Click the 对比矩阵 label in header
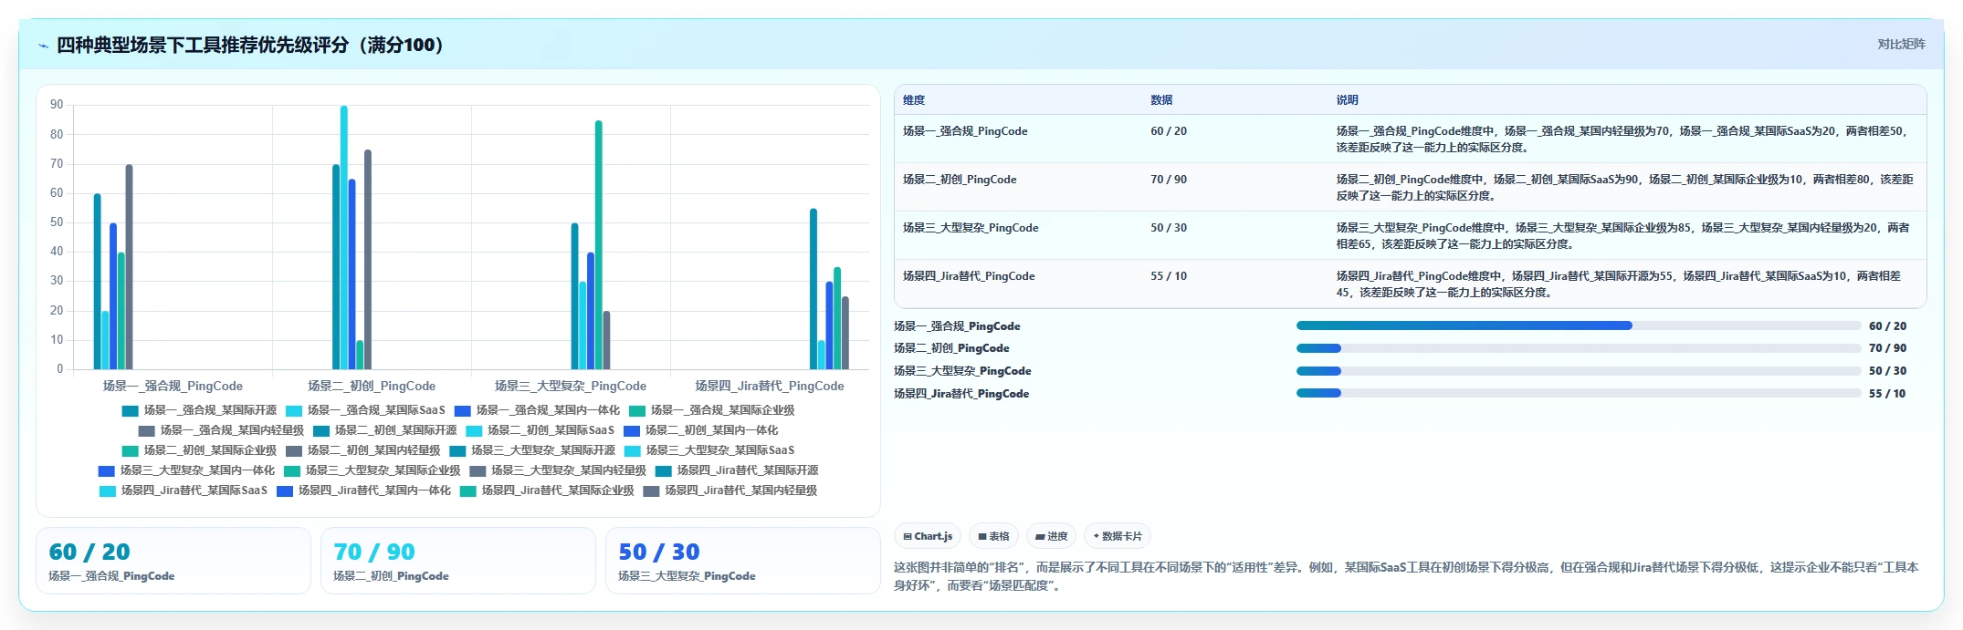 [1901, 44]
